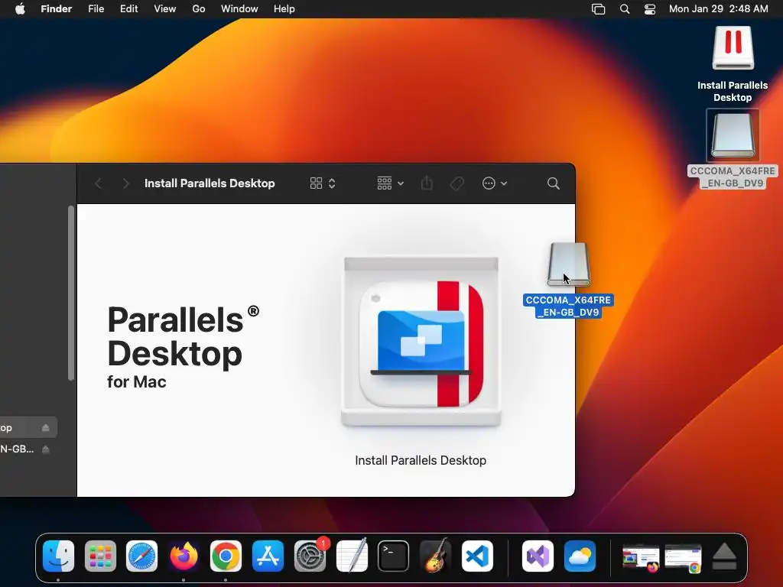Change view mode with icon view switcher

(323, 183)
